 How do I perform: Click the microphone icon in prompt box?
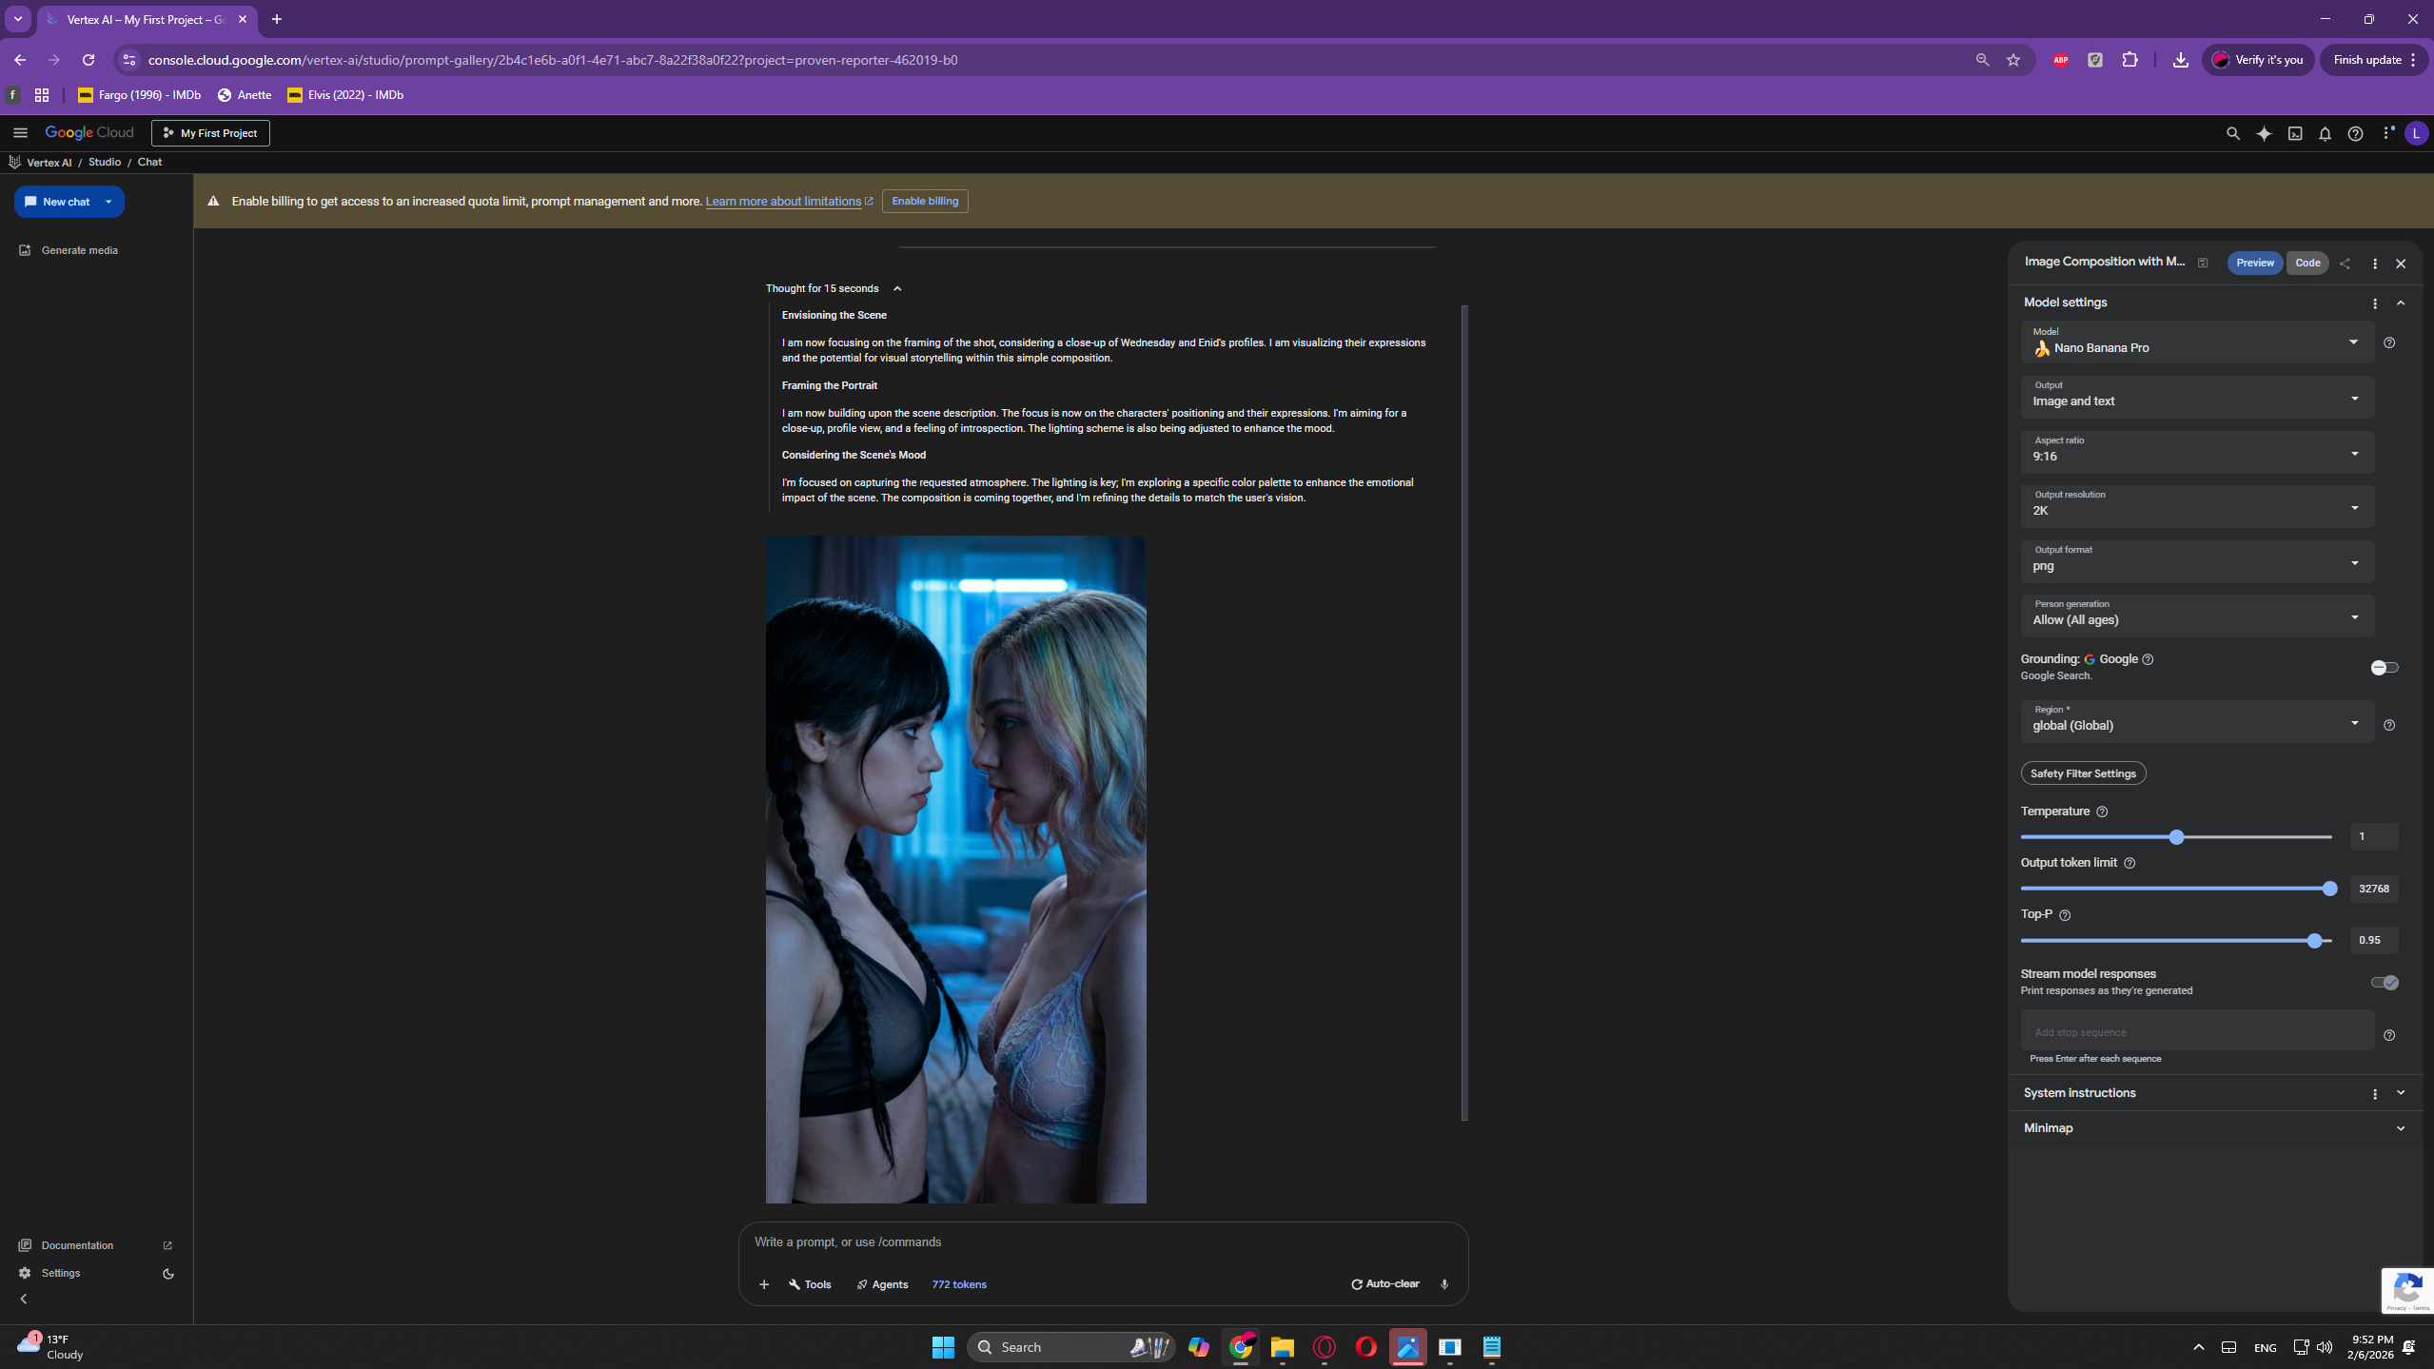coord(1443,1284)
